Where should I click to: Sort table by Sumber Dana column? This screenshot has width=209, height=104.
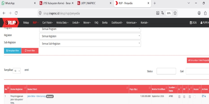point(176,88)
